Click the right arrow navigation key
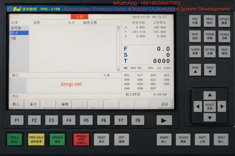Screen dimensions: 235x156 click(222, 107)
